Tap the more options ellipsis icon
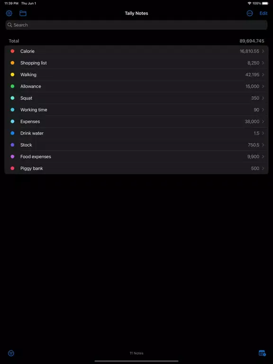273x364 pixels. click(250, 13)
